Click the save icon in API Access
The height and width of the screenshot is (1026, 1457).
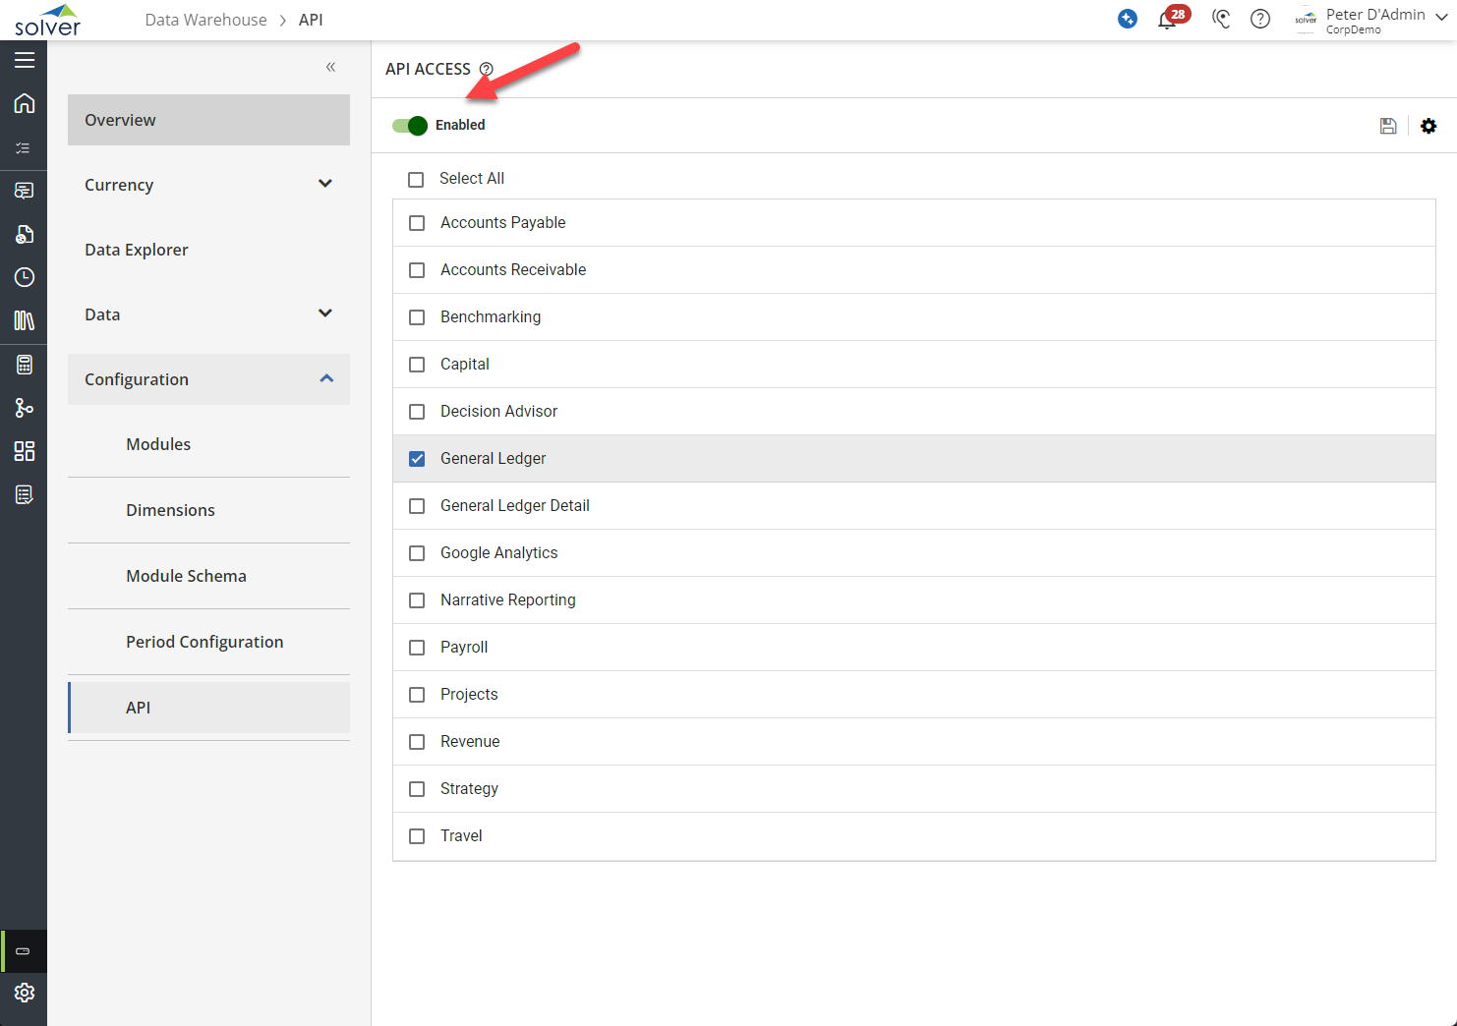pyautogui.click(x=1387, y=126)
